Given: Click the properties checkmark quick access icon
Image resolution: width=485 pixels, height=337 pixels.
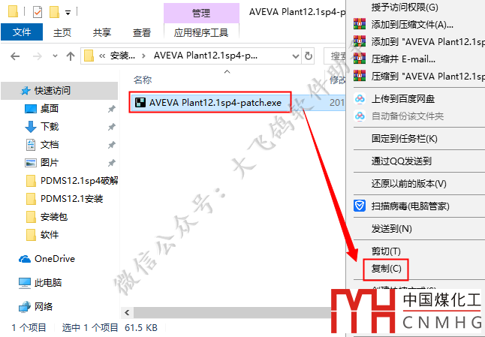Looking at the screenshot, I should pos(37,12).
